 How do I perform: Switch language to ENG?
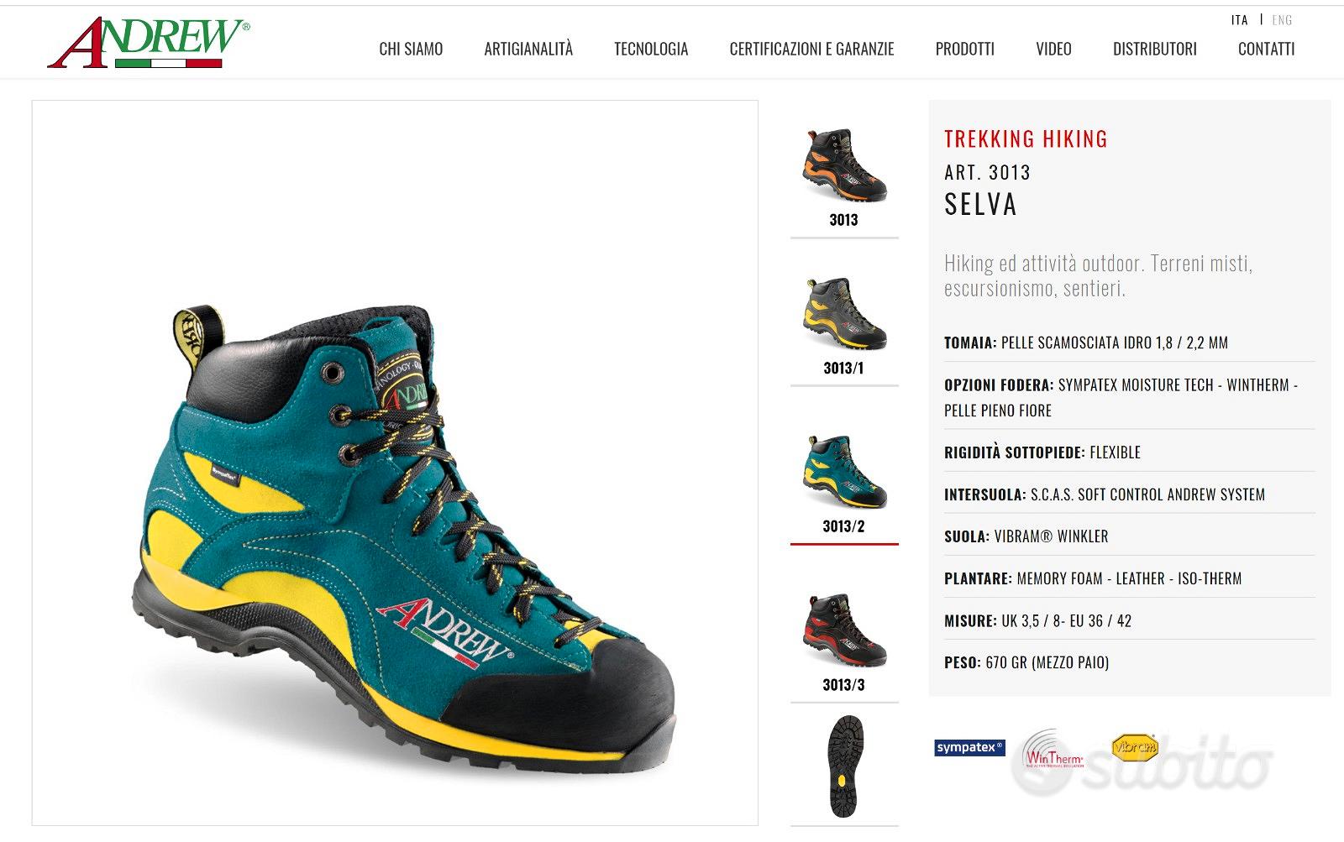click(1282, 20)
